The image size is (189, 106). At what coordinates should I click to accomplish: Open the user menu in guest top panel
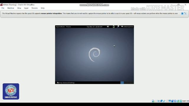127,27
